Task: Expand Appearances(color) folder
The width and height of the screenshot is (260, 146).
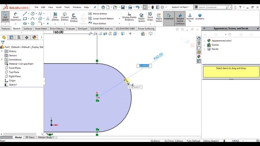Action: (x=205, y=41)
